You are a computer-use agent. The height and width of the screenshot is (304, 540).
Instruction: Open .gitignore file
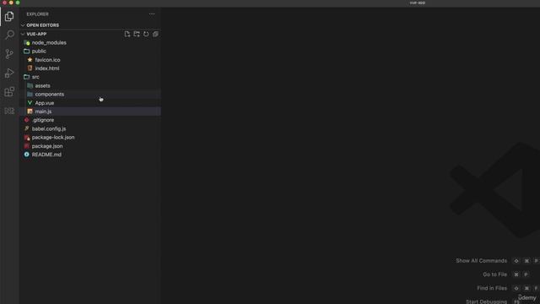click(x=90, y=120)
